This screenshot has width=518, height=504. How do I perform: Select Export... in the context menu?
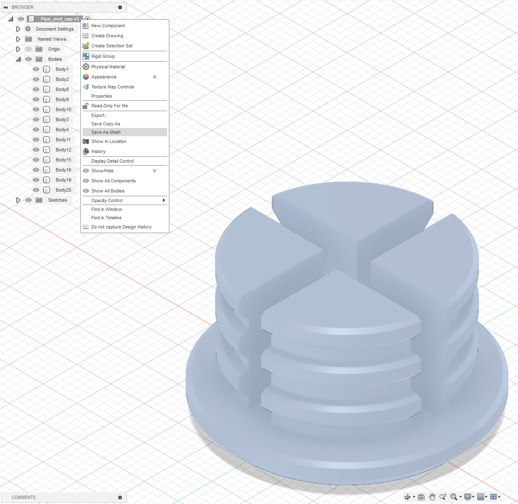click(125, 115)
